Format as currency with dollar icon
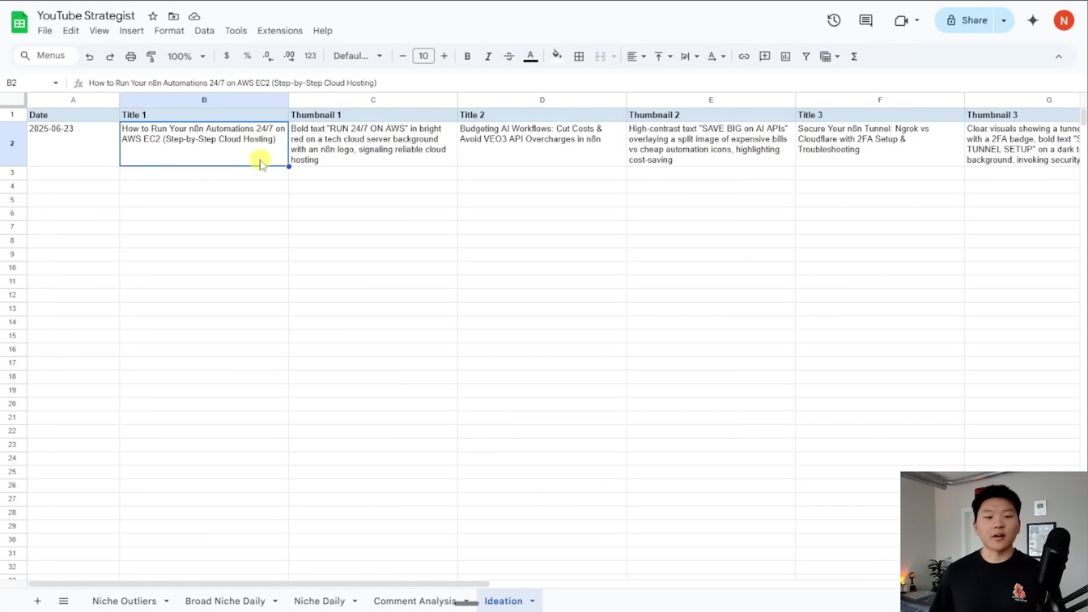This screenshot has height=612, width=1088. coord(227,56)
